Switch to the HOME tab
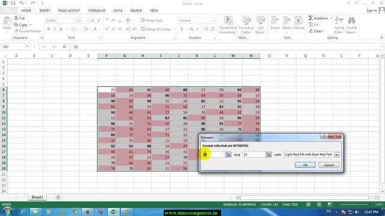 tap(26, 11)
